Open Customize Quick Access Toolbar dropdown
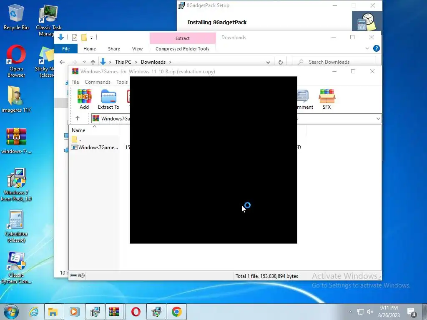This screenshot has height=320, width=427. (x=91, y=38)
